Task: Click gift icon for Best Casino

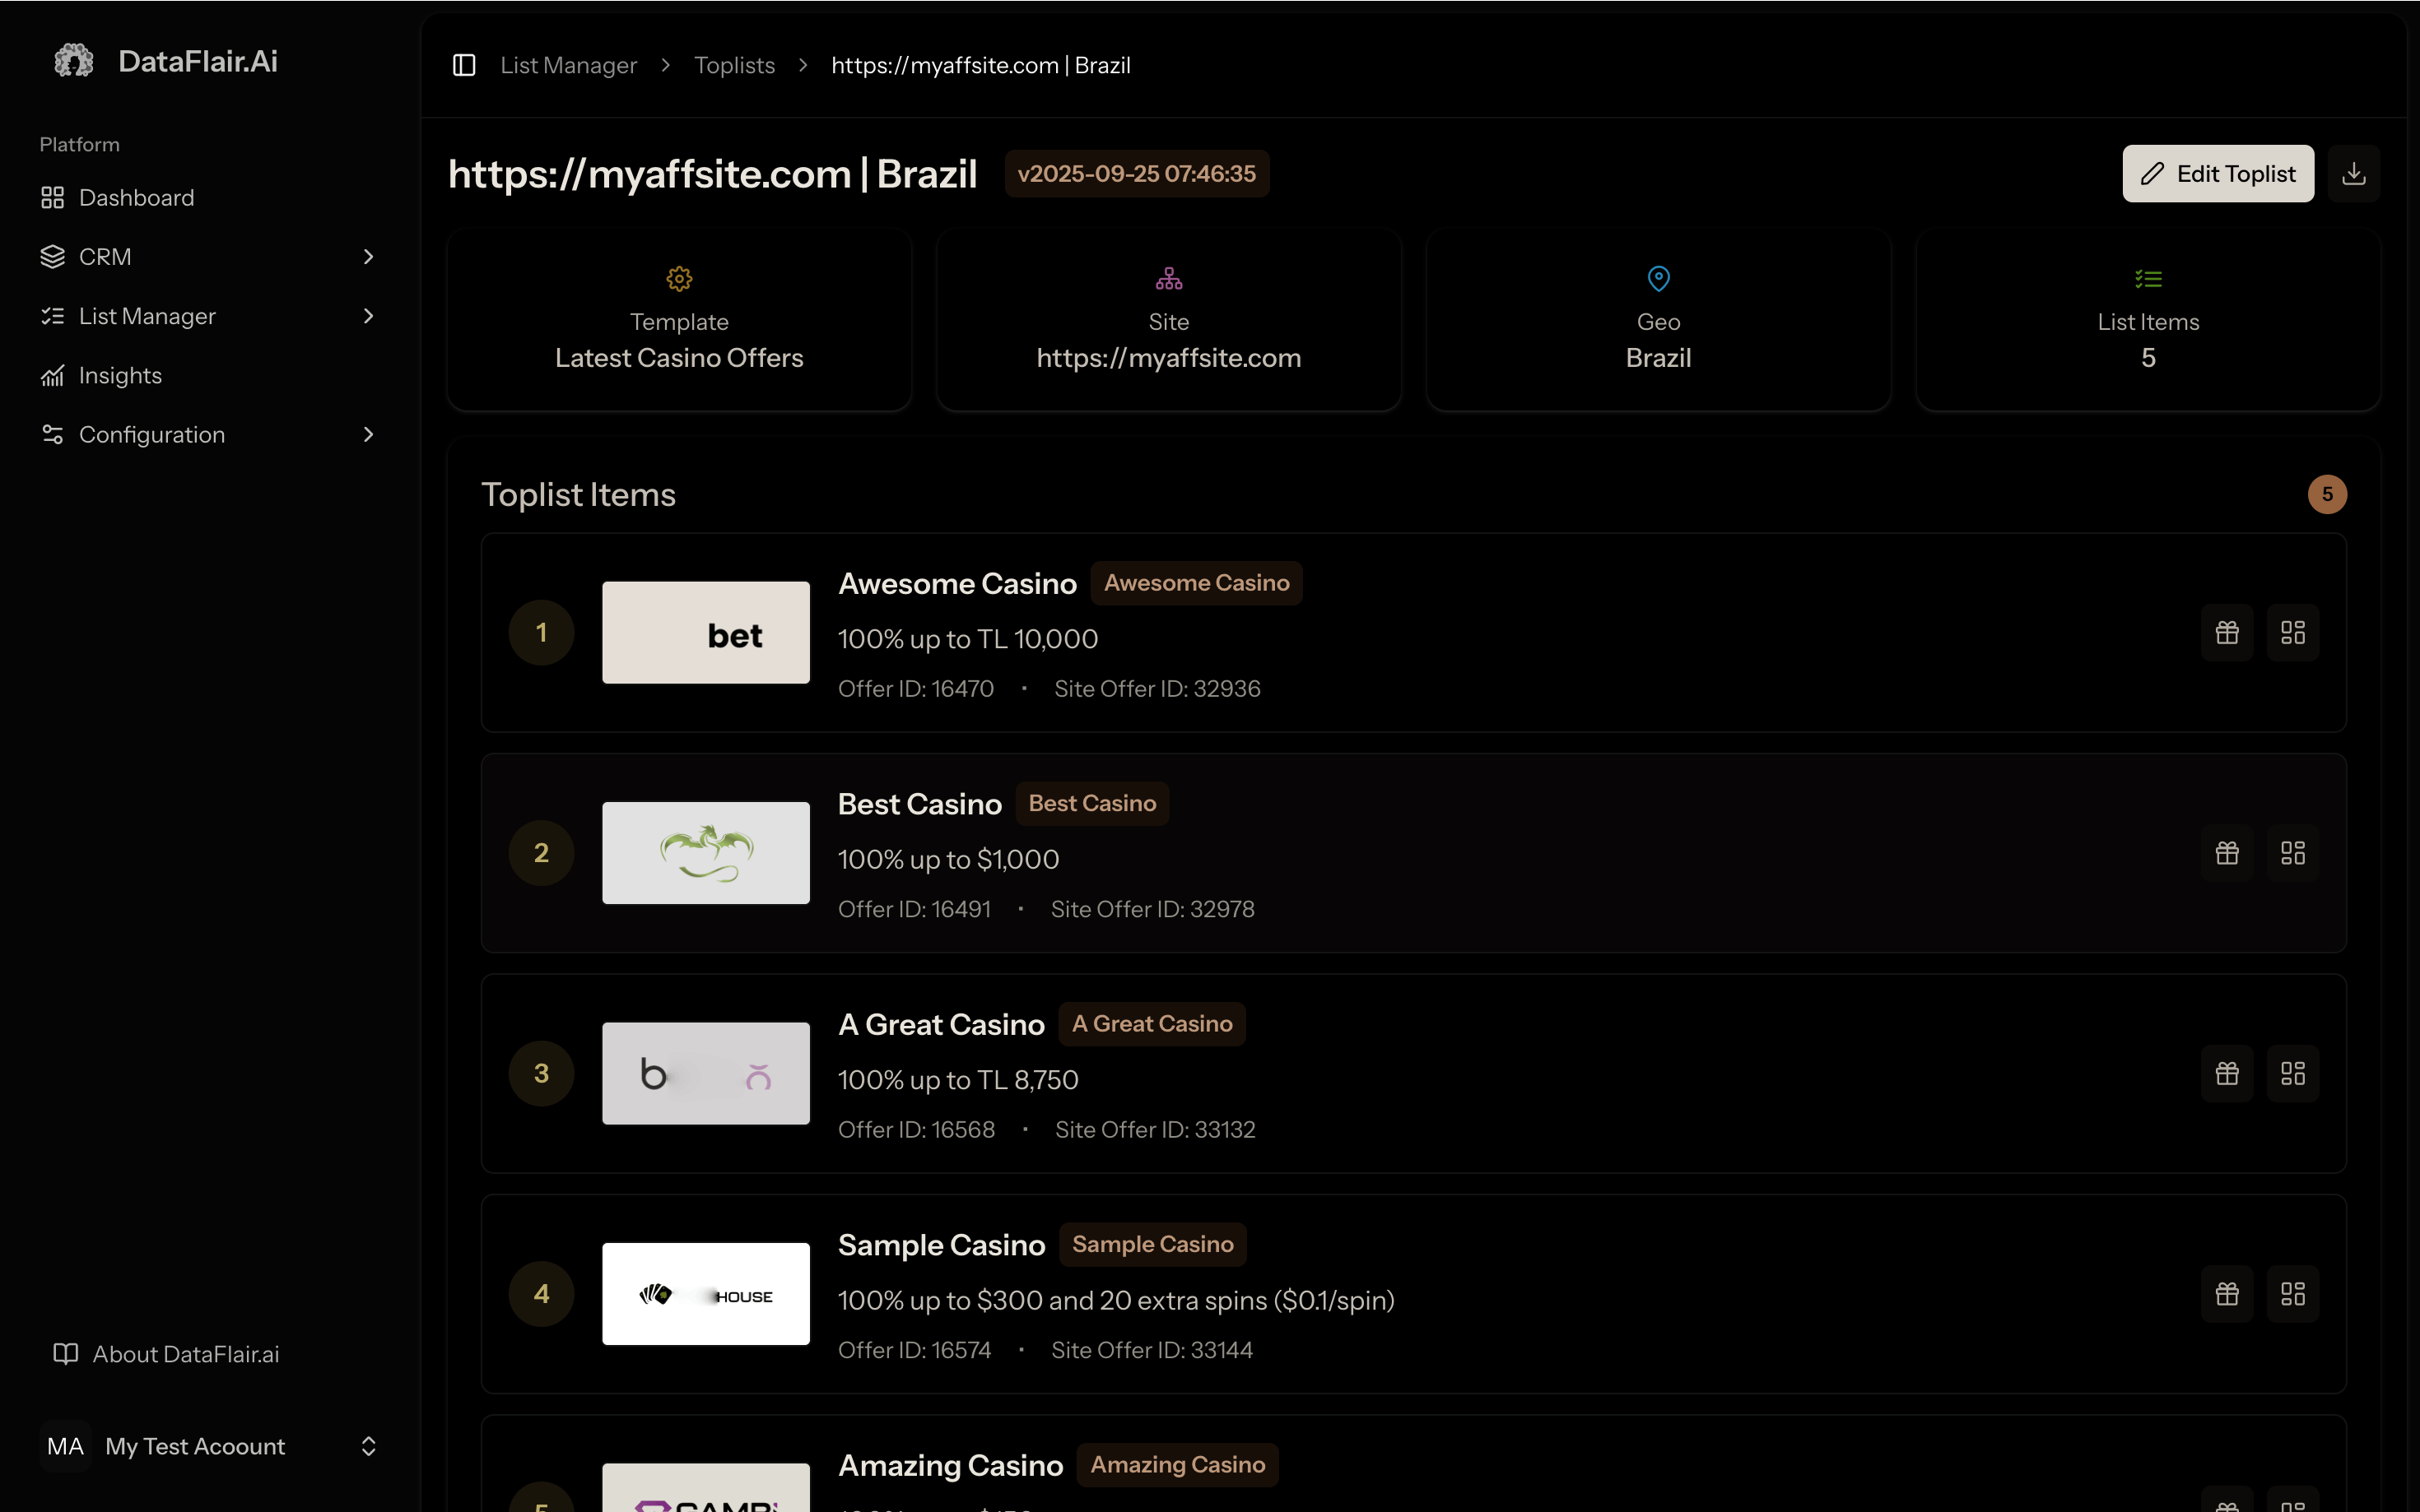Action: pyautogui.click(x=2226, y=853)
